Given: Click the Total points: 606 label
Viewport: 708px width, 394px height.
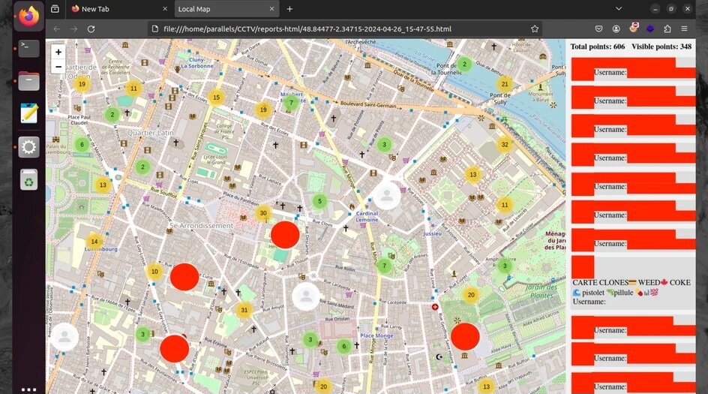Looking at the screenshot, I should [597, 47].
